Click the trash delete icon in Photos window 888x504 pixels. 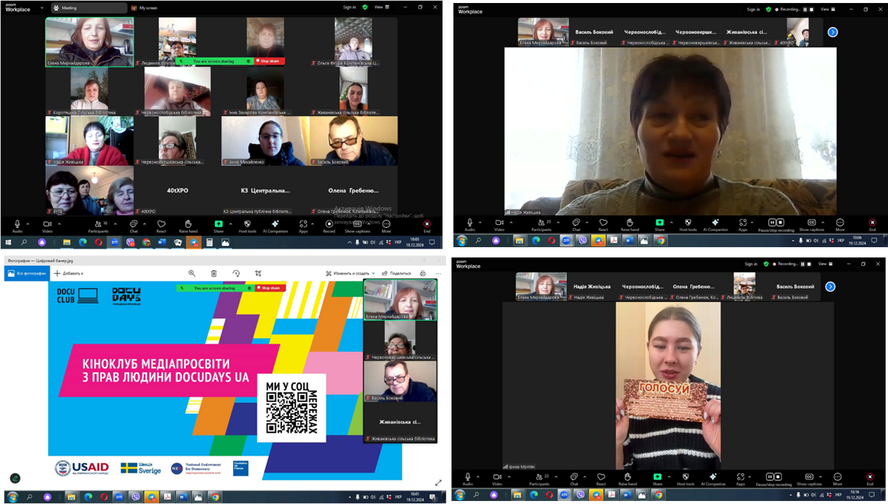click(x=214, y=273)
